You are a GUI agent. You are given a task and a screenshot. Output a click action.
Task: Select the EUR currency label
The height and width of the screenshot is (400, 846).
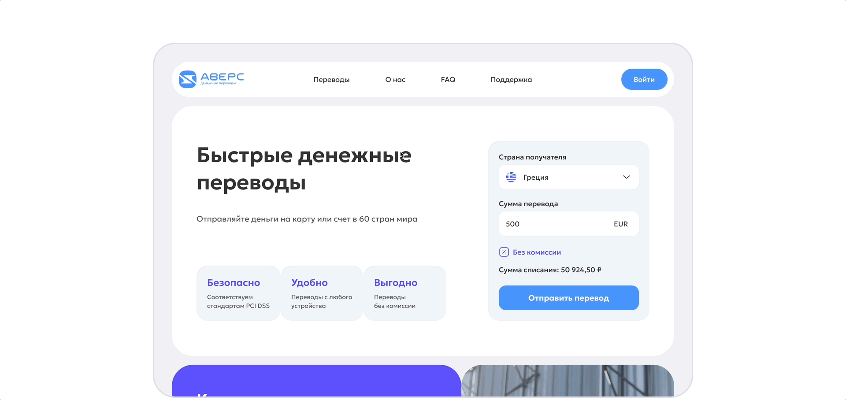point(620,224)
